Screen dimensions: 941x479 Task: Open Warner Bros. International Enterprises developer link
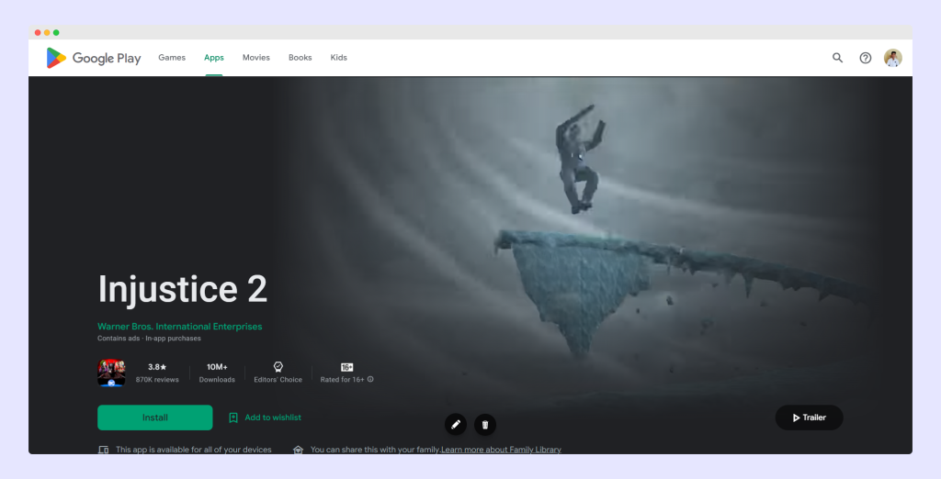pos(180,326)
